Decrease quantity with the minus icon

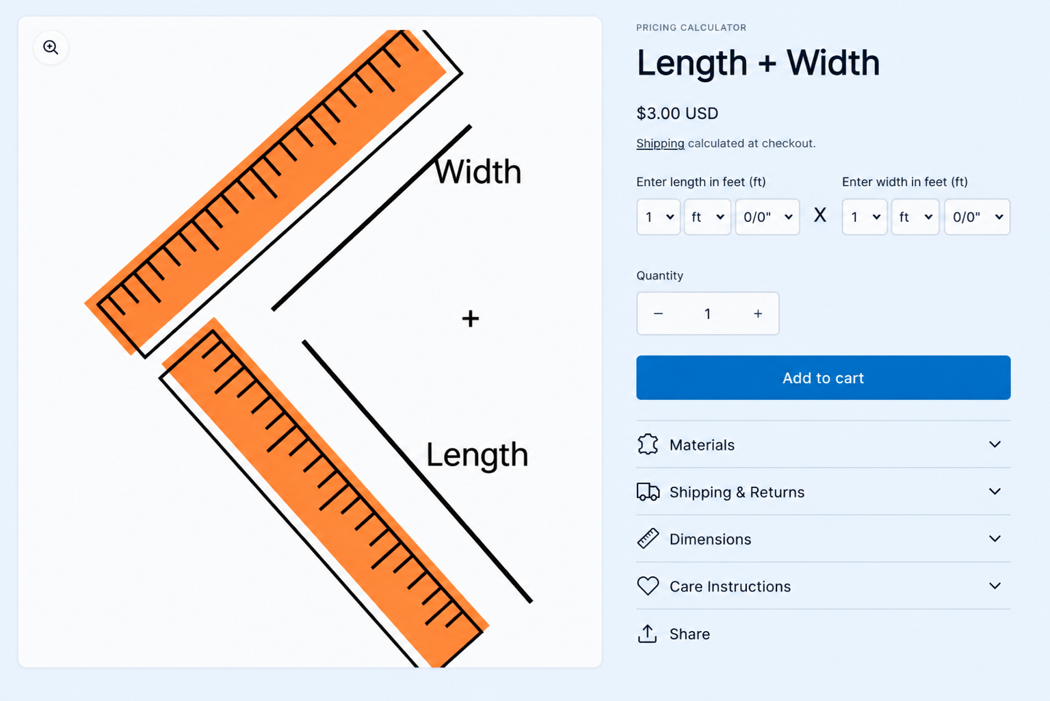(x=658, y=314)
